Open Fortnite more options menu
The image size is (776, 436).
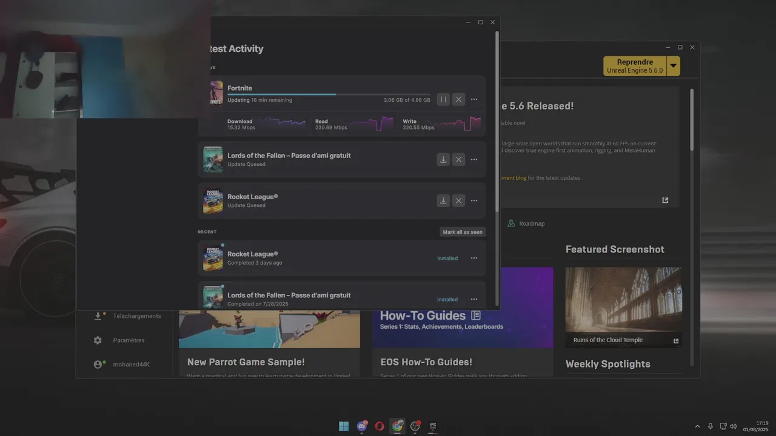pos(474,99)
